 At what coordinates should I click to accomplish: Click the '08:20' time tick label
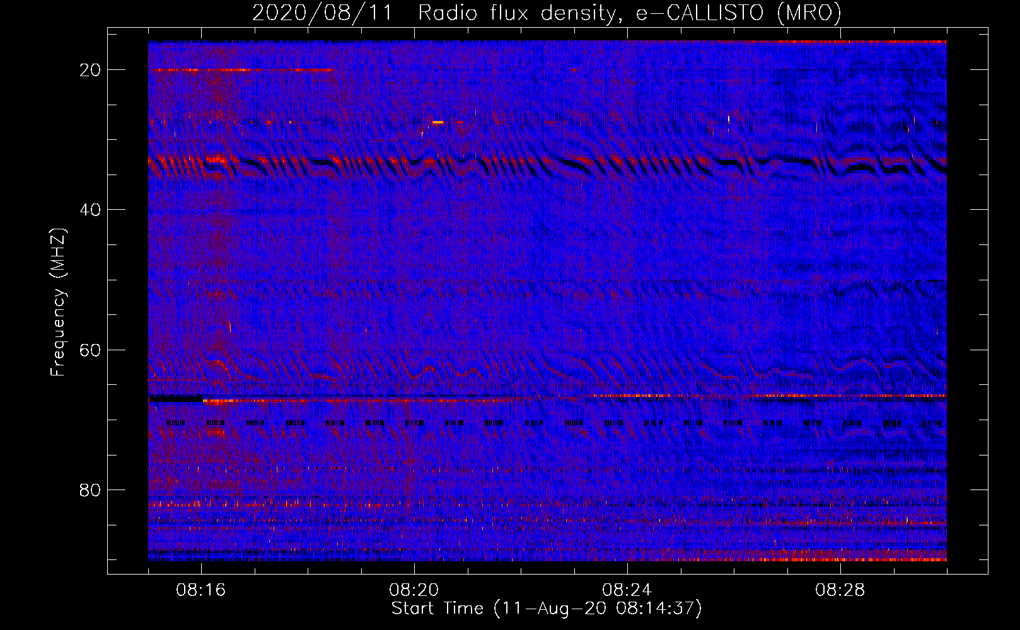414,590
